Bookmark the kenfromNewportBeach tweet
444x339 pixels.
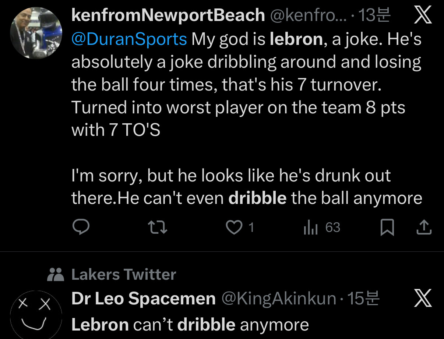pos(387,228)
